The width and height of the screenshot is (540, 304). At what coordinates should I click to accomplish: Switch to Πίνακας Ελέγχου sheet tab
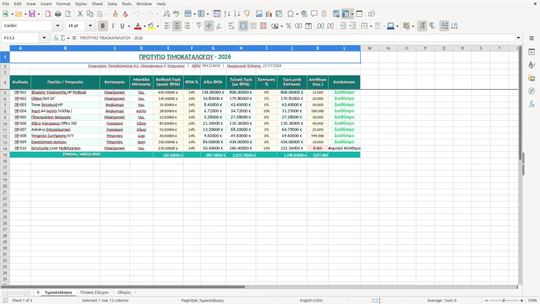pos(94,292)
